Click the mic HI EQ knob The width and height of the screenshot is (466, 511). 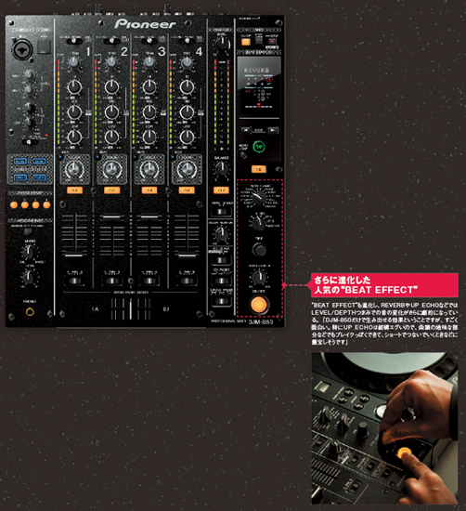pyautogui.click(x=30, y=107)
